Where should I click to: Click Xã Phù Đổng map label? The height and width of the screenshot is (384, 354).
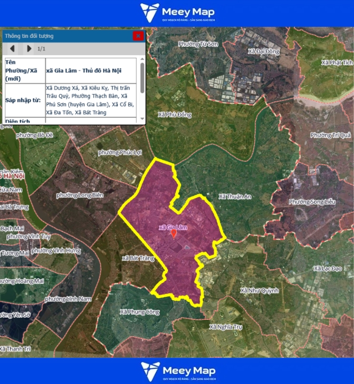(x=175, y=115)
